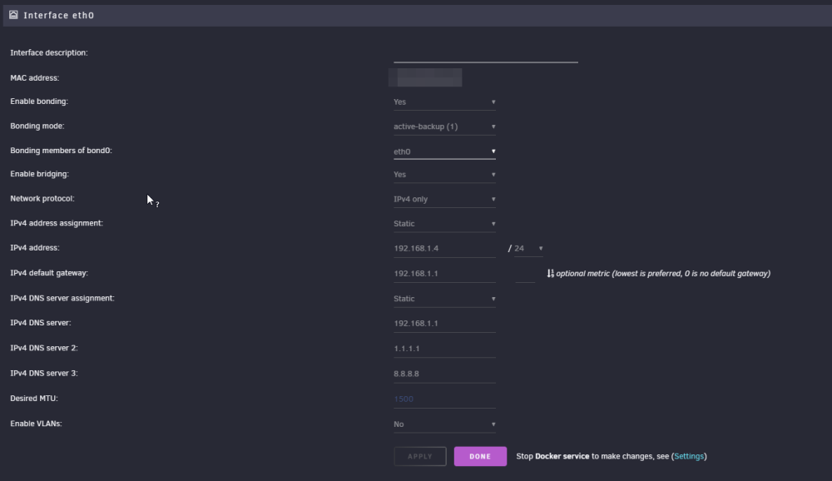The height and width of the screenshot is (481, 832).
Task: Open the Enable bonding dropdown
Action: [x=444, y=102]
